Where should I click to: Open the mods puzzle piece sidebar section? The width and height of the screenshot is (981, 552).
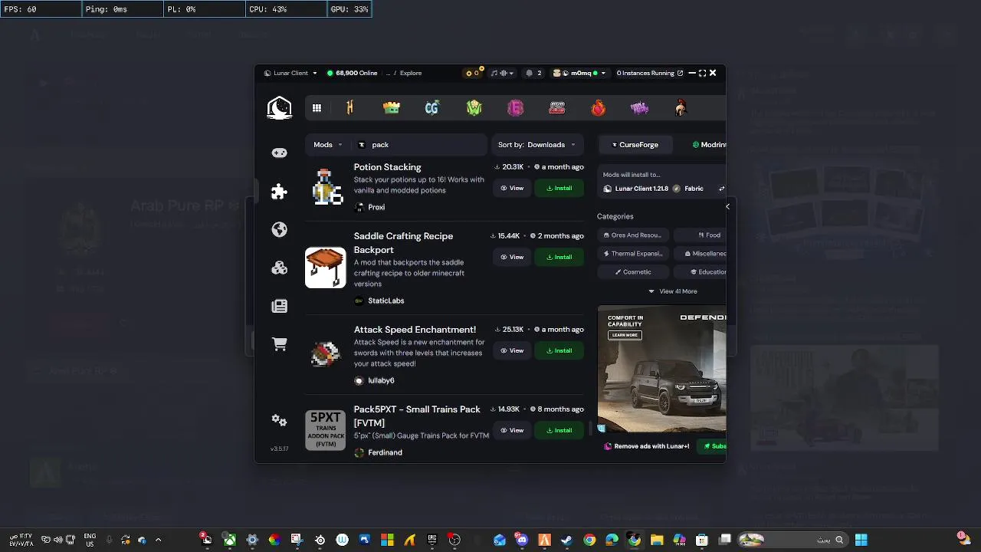tap(279, 191)
